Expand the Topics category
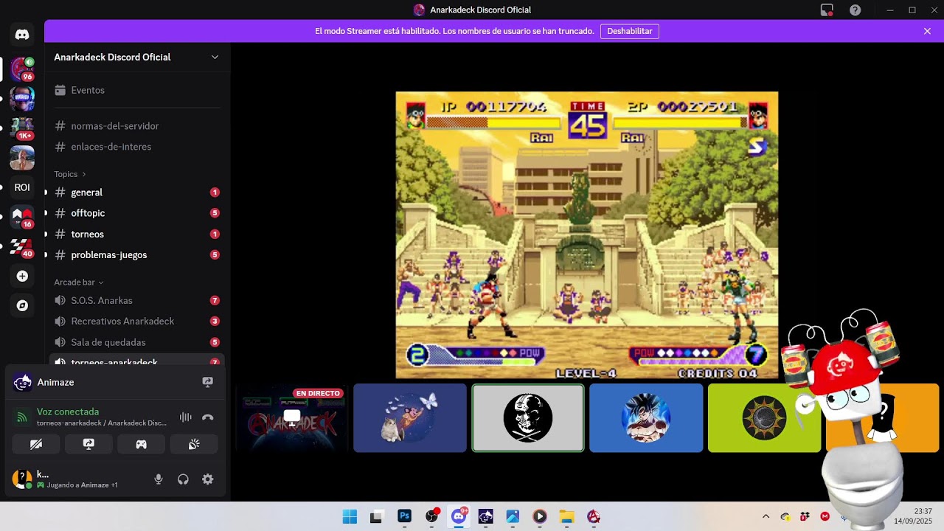Viewport: 944px width, 531px height. [x=70, y=174]
